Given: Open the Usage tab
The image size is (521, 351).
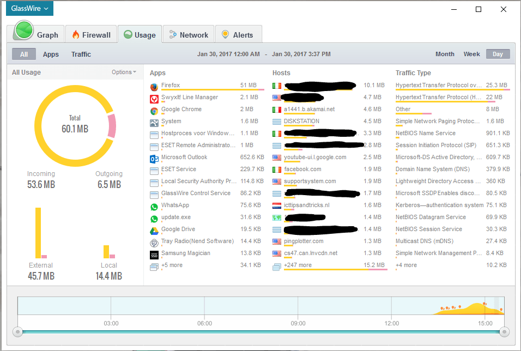Looking at the screenshot, I should point(140,34).
